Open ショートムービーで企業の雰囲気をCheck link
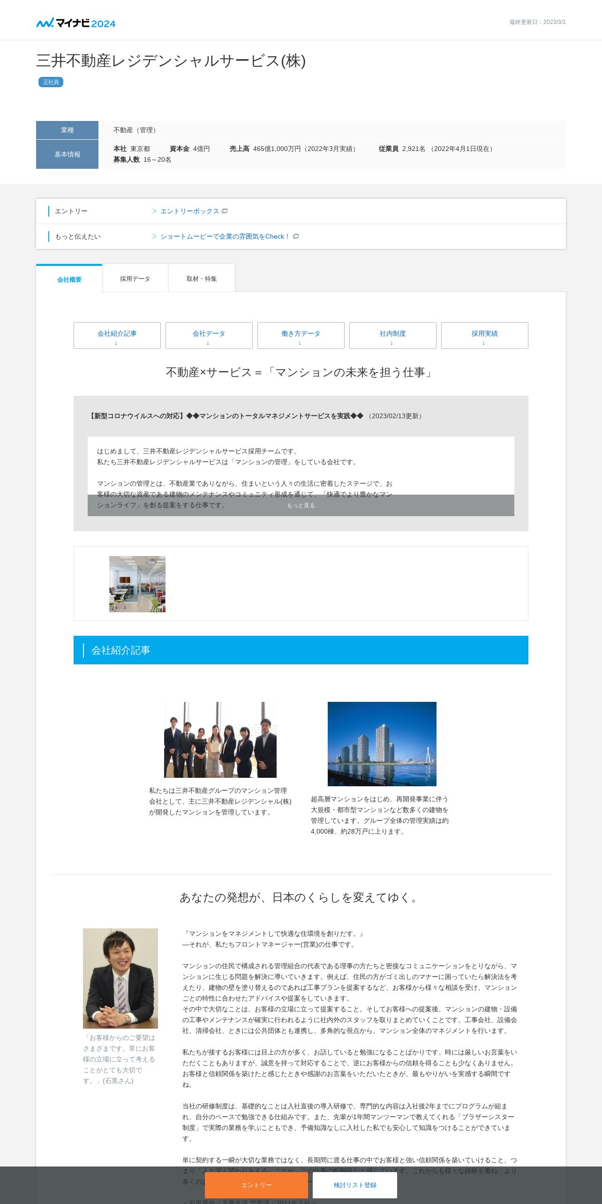This screenshot has height=1204, width=602. click(x=225, y=236)
